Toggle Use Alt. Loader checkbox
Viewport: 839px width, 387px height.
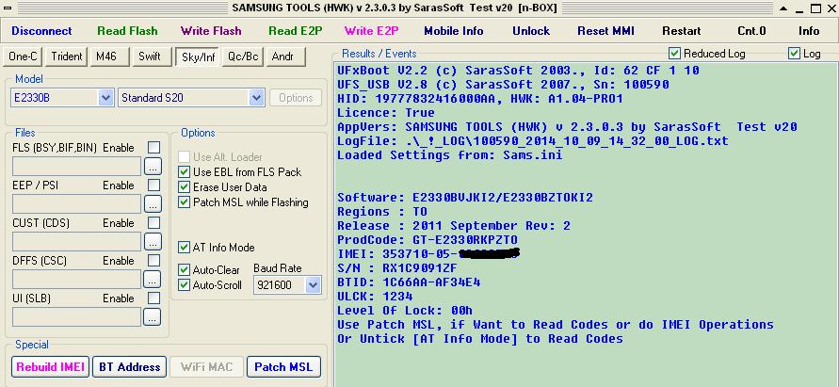(184, 157)
